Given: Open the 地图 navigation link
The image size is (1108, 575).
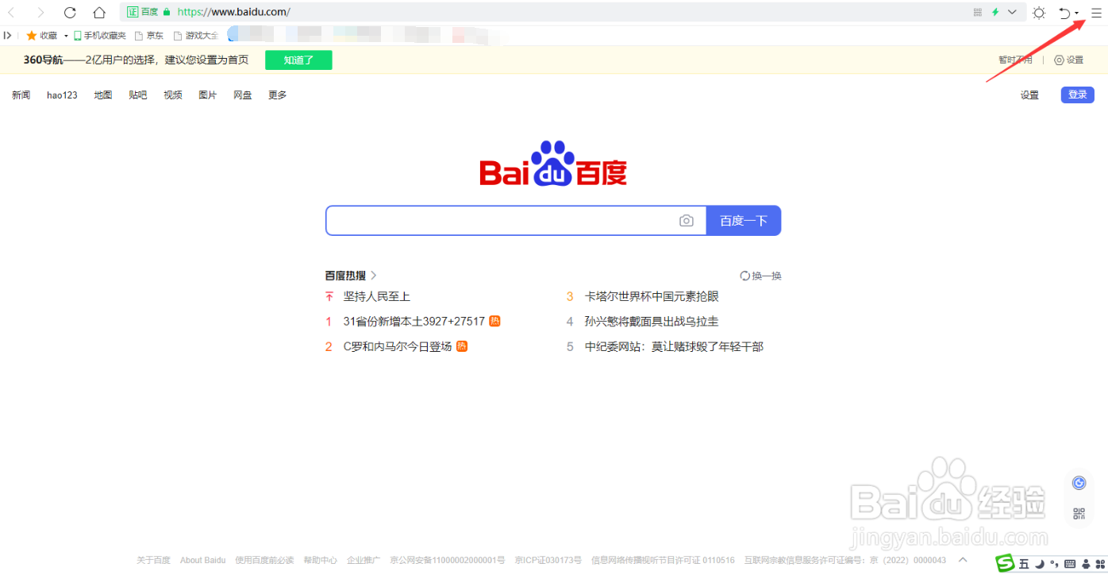Looking at the screenshot, I should pos(103,95).
